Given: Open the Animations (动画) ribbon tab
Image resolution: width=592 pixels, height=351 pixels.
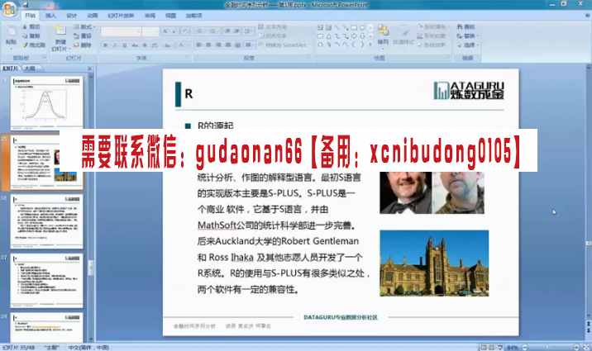Looking at the screenshot, I should [93, 16].
